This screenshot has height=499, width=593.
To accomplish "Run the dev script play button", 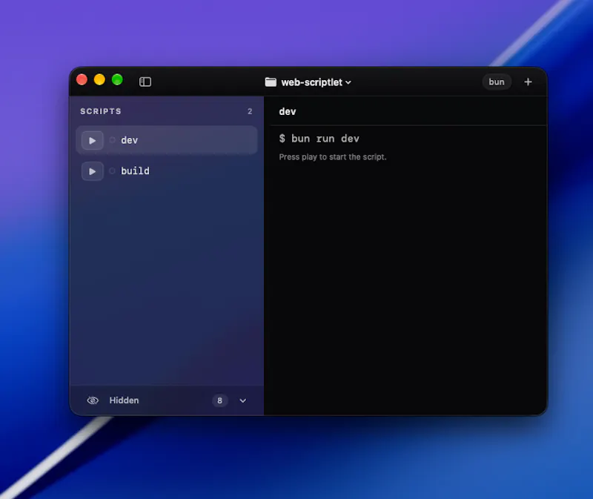I will pos(92,140).
